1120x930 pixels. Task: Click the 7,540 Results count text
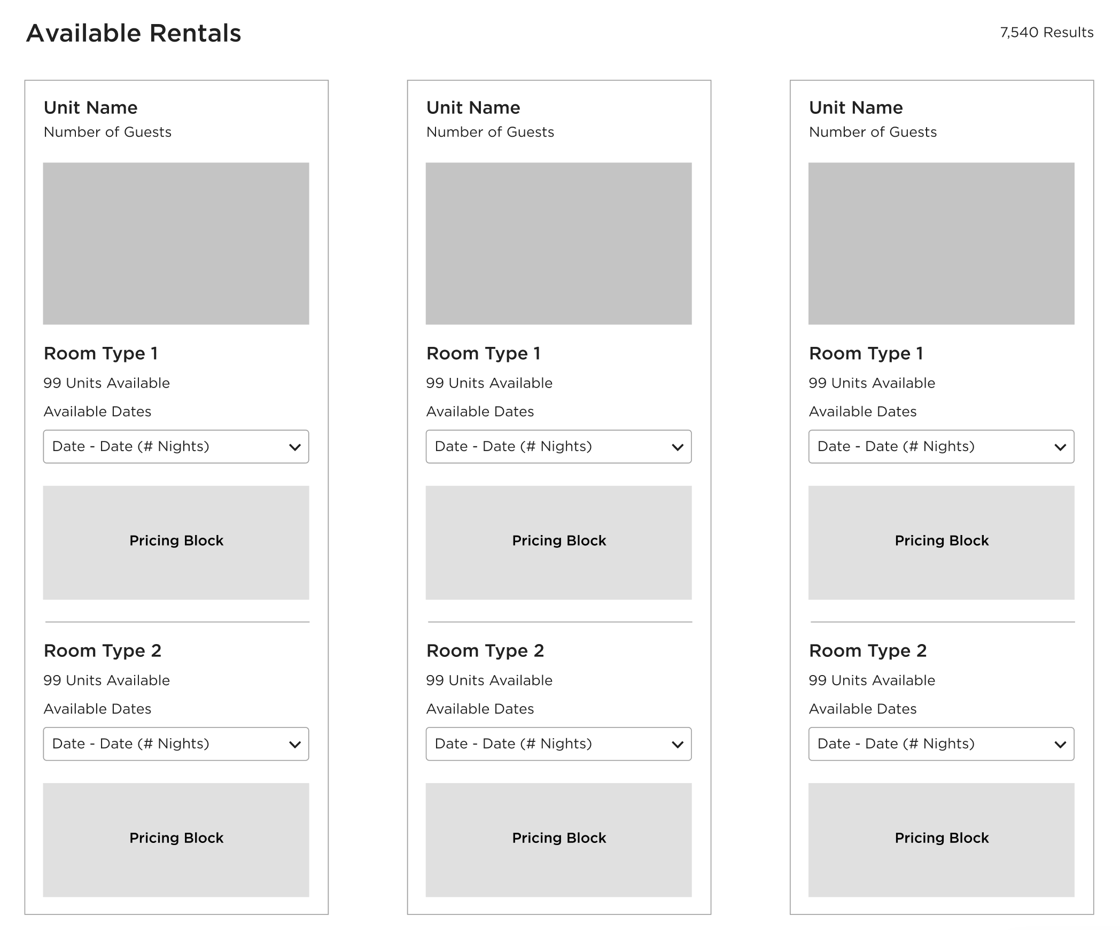point(1046,32)
